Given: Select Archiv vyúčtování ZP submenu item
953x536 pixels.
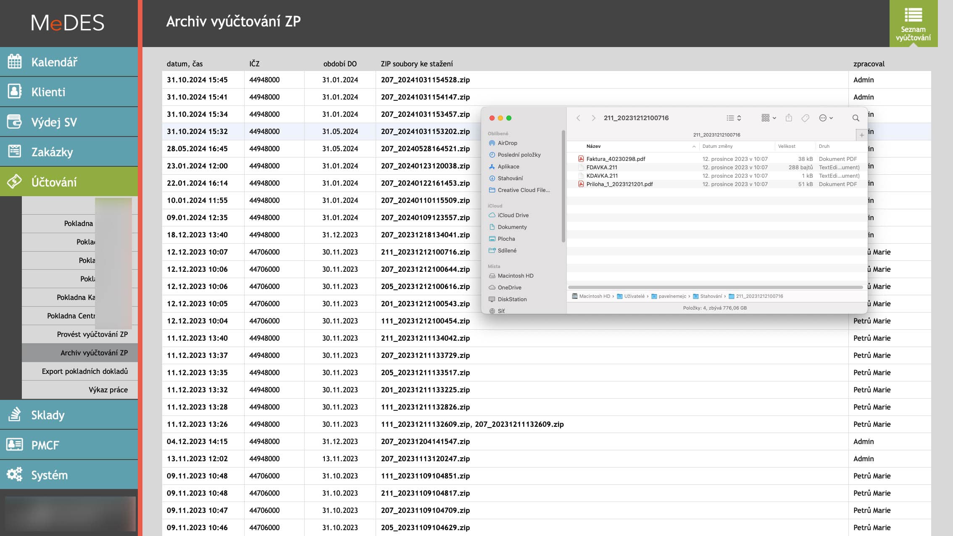Looking at the screenshot, I should click(94, 353).
